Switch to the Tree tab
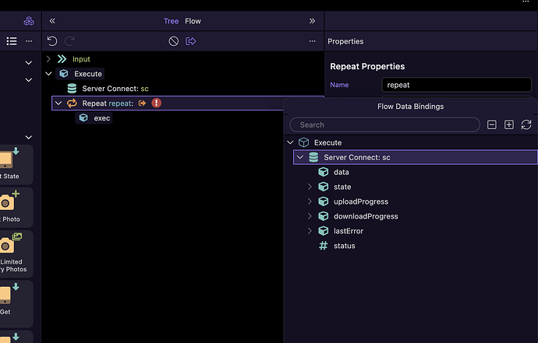The width and height of the screenshot is (538, 343). coord(171,21)
